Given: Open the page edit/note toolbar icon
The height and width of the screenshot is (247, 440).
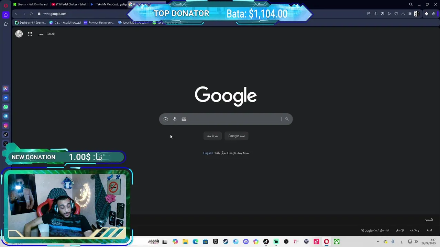Looking at the screenshot, I should pyautogui.click(x=368, y=14).
